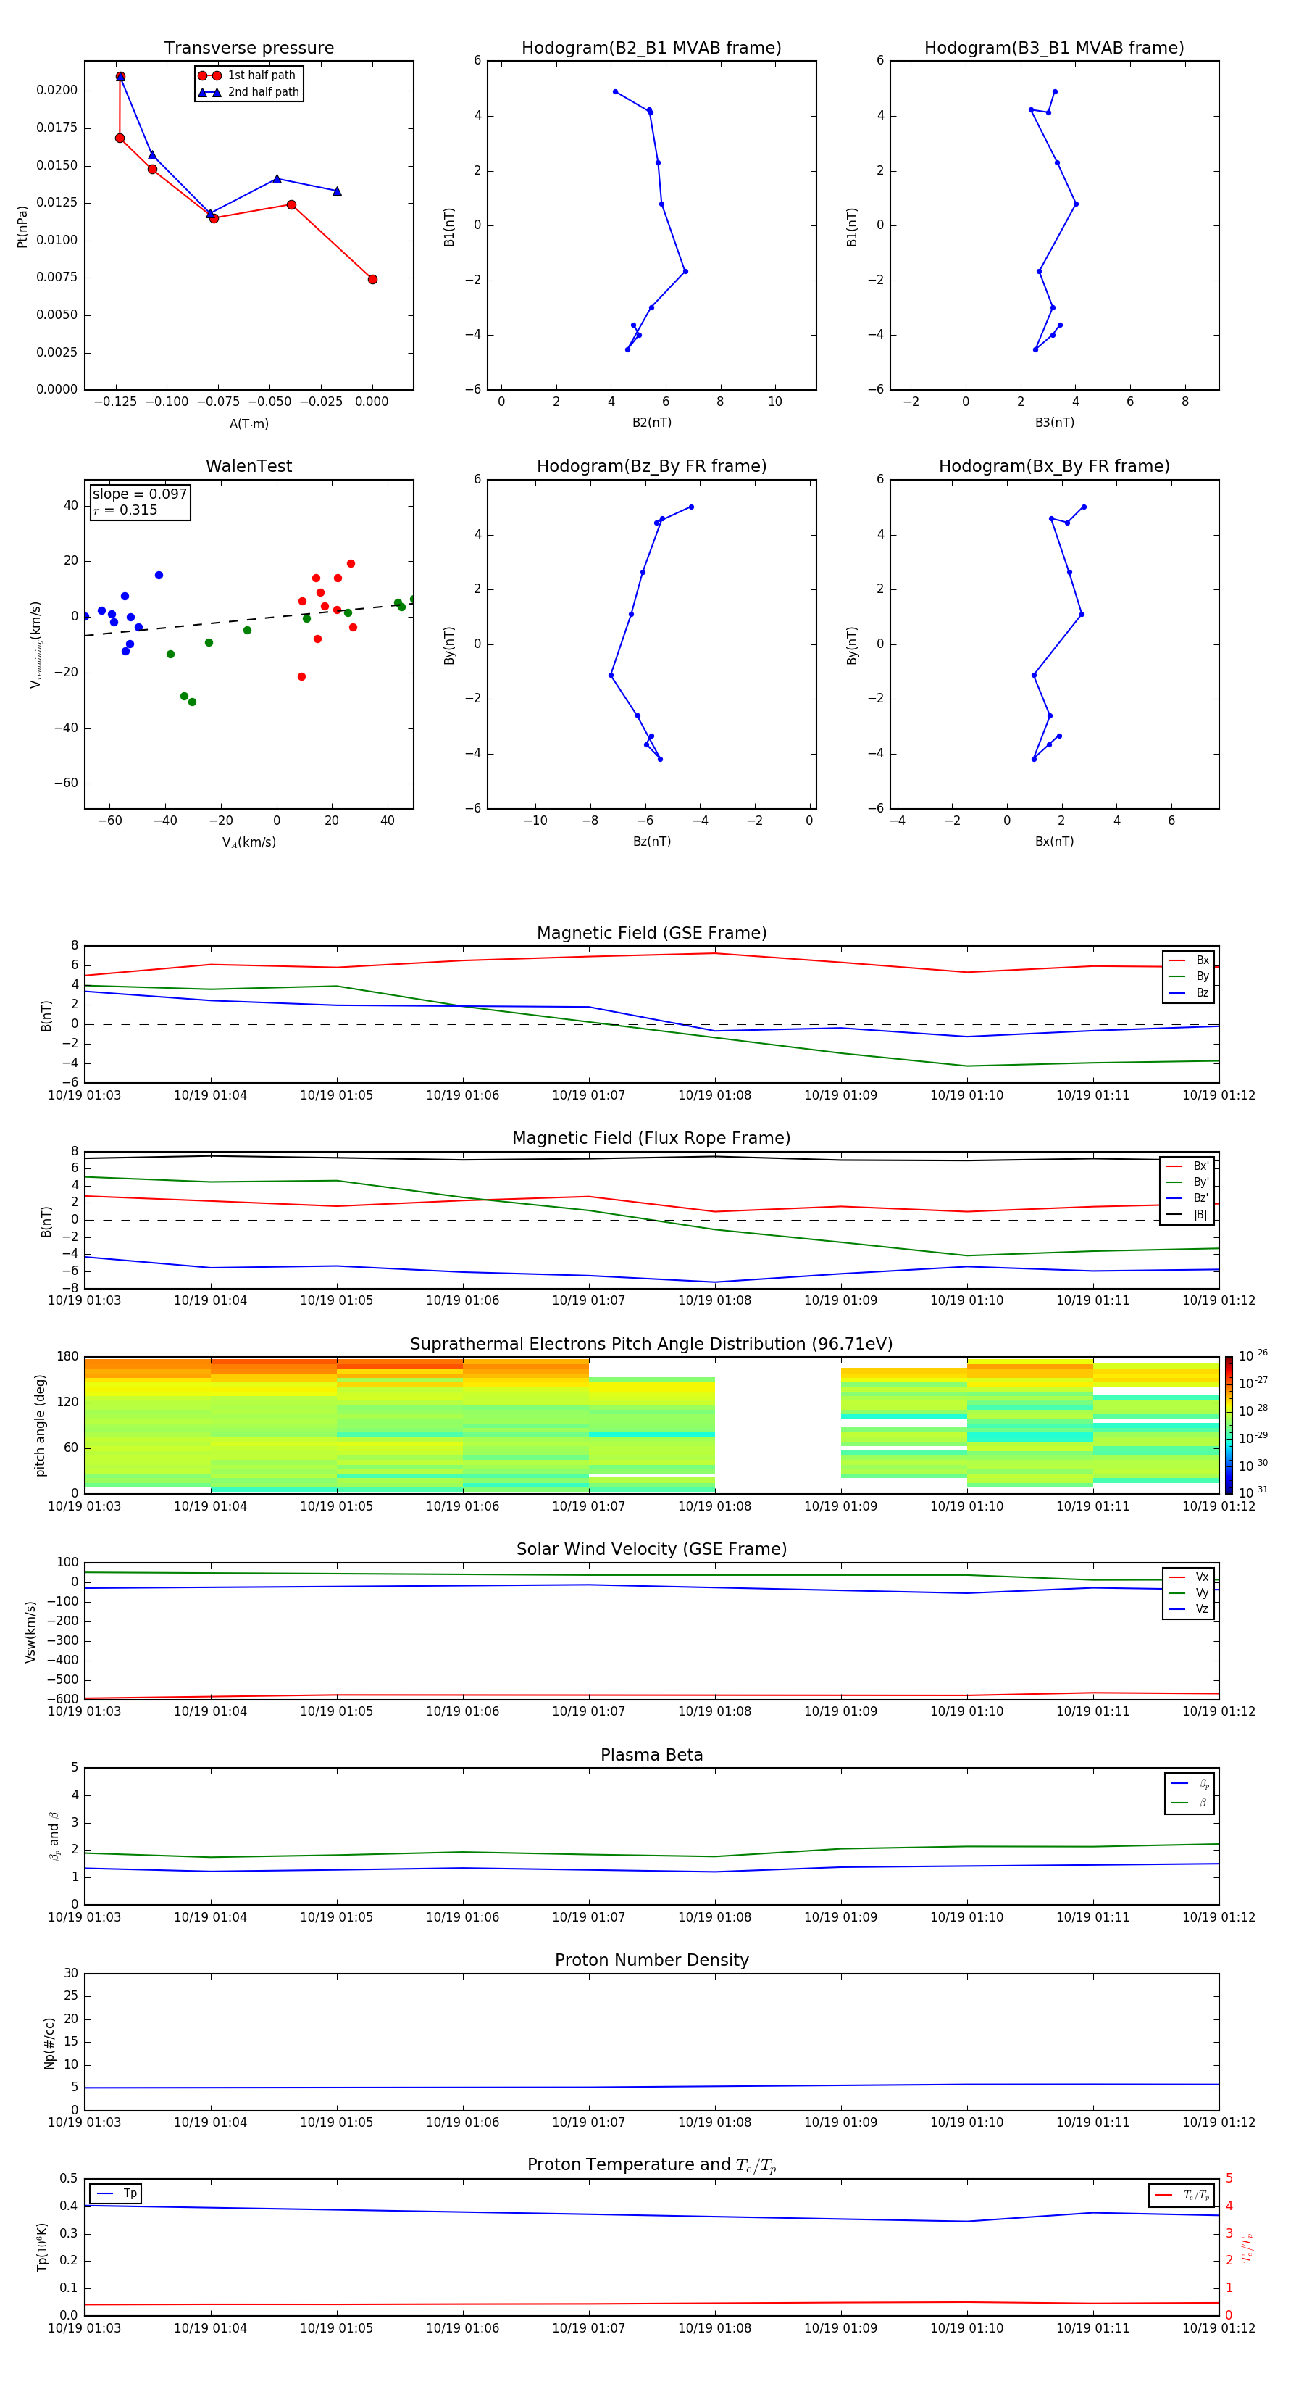The width and height of the screenshot is (1304, 2392).
Task: Click the 'Transverse pressure' plot title
Action: pyautogui.click(x=248, y=49)
